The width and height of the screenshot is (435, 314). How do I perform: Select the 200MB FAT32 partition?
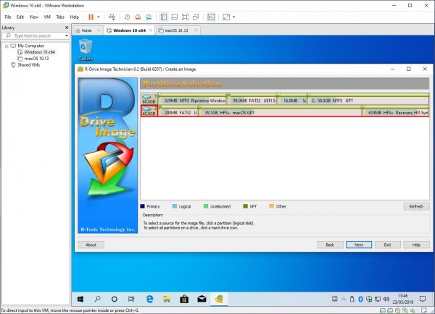[x=178, y=111]
